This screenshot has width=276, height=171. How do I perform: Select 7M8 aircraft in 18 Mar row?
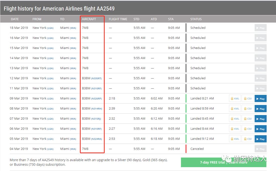pos(85,28)
